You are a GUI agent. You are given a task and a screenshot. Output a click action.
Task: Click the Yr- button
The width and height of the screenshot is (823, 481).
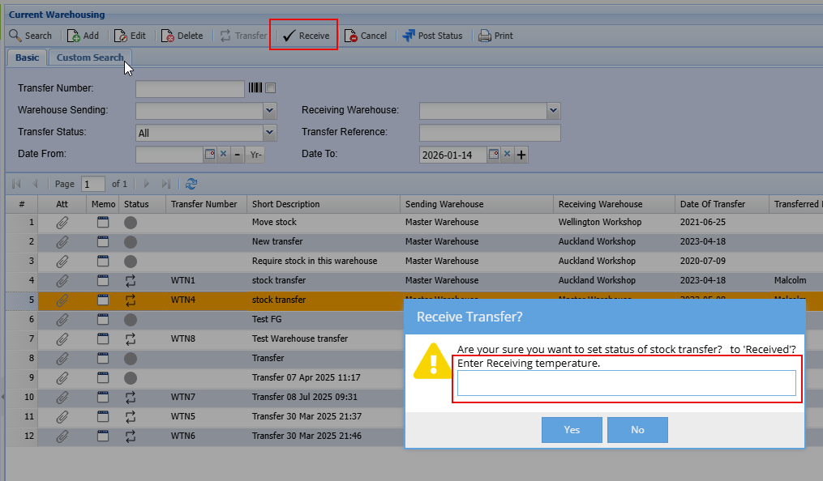point(255,155)
